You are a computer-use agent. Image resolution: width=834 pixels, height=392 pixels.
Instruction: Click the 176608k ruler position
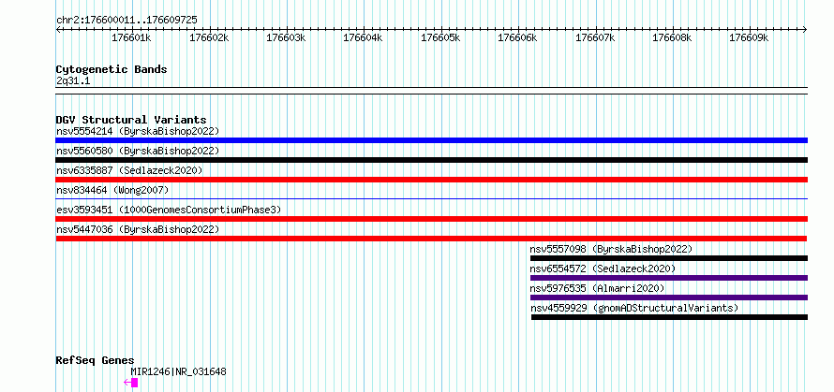[x=672, y=38]
